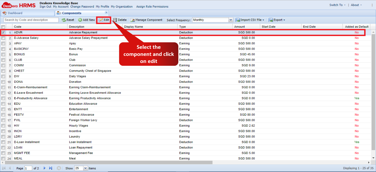Sort by the Code column header
This screenshot has width=376, height=172.
pos(40,27)
